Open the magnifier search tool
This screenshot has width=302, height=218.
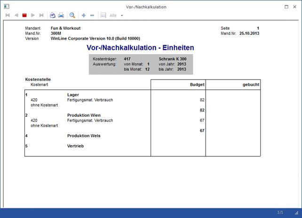pyautogui.click(x=72, y=15)
